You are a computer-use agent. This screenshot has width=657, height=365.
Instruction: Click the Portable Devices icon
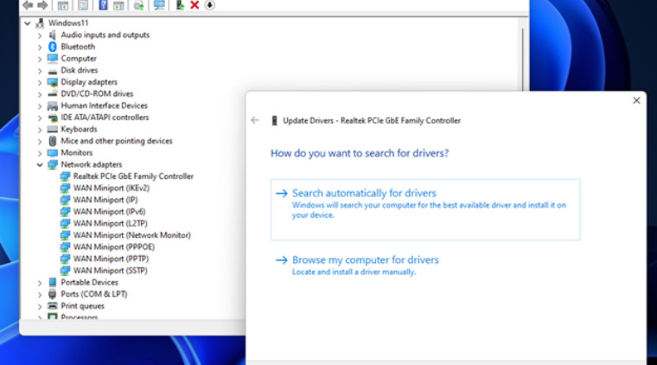tap(53, 282)
